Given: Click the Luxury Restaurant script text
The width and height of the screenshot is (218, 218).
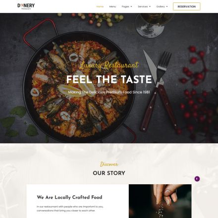Looking at the screenshot, I should coord(109,65).
